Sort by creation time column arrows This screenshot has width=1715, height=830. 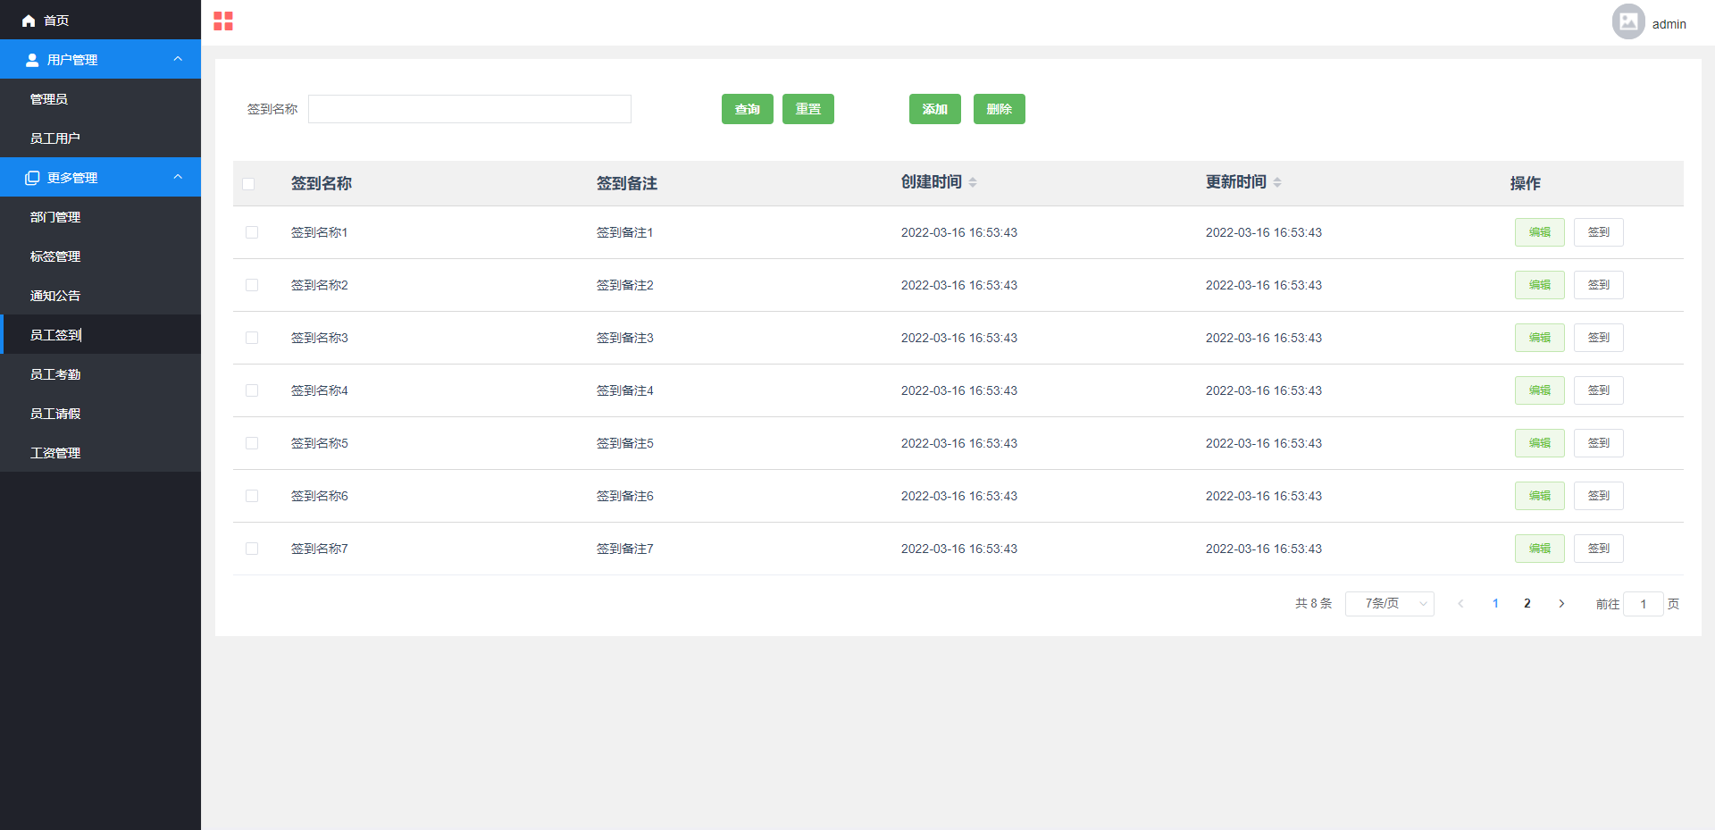tap(973, 182)
